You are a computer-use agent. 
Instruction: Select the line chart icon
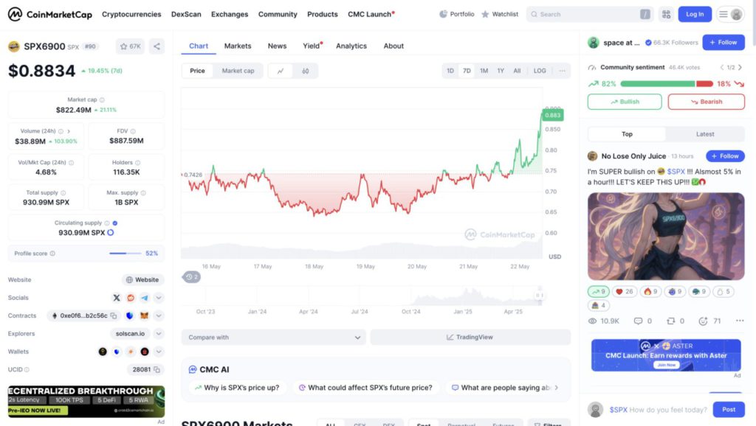click(281, 71)
